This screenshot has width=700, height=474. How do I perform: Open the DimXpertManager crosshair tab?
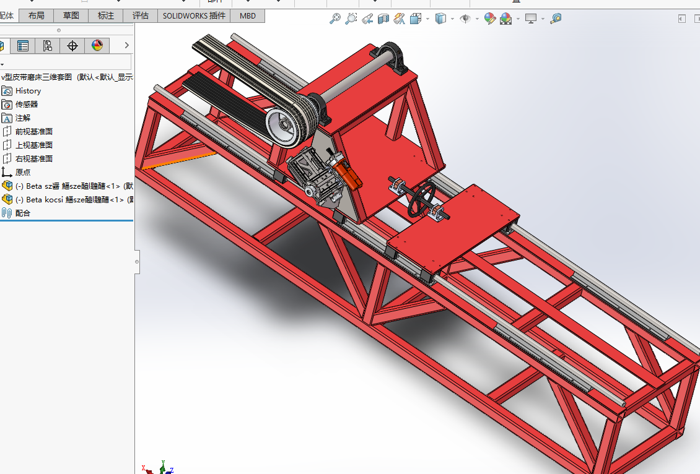click(72, 45)
